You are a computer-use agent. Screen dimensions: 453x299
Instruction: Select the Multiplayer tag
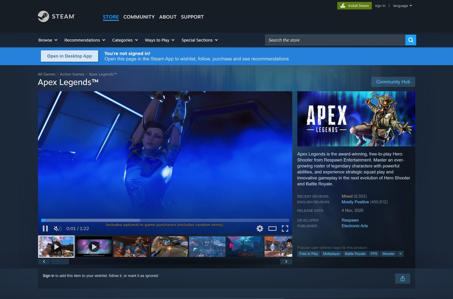point(331,254)
